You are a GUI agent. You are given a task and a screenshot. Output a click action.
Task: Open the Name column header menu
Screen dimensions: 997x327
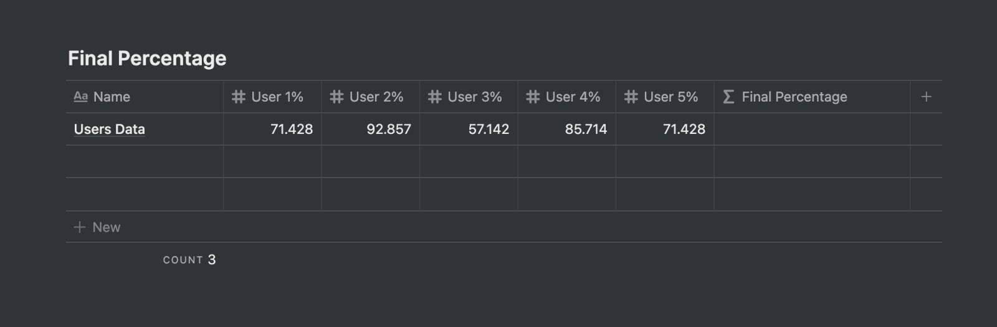click(x=145, y=97)
